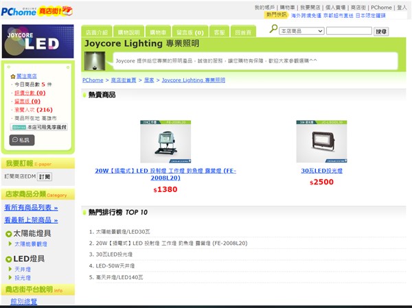Click the 20W【插電式】LED 投射燈 product title
The height and width of the screenshot is (308, 412).
pyautogui.click(x=165, y=174)
